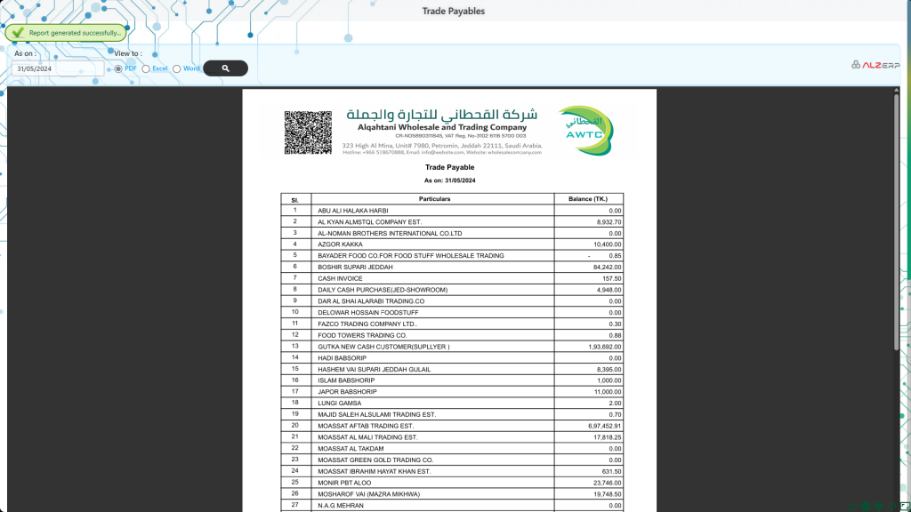Click row 'MOASSAT AFTAB TRADING EST.'
Screen dimensions: 911x512
click(x=452, y=426)
